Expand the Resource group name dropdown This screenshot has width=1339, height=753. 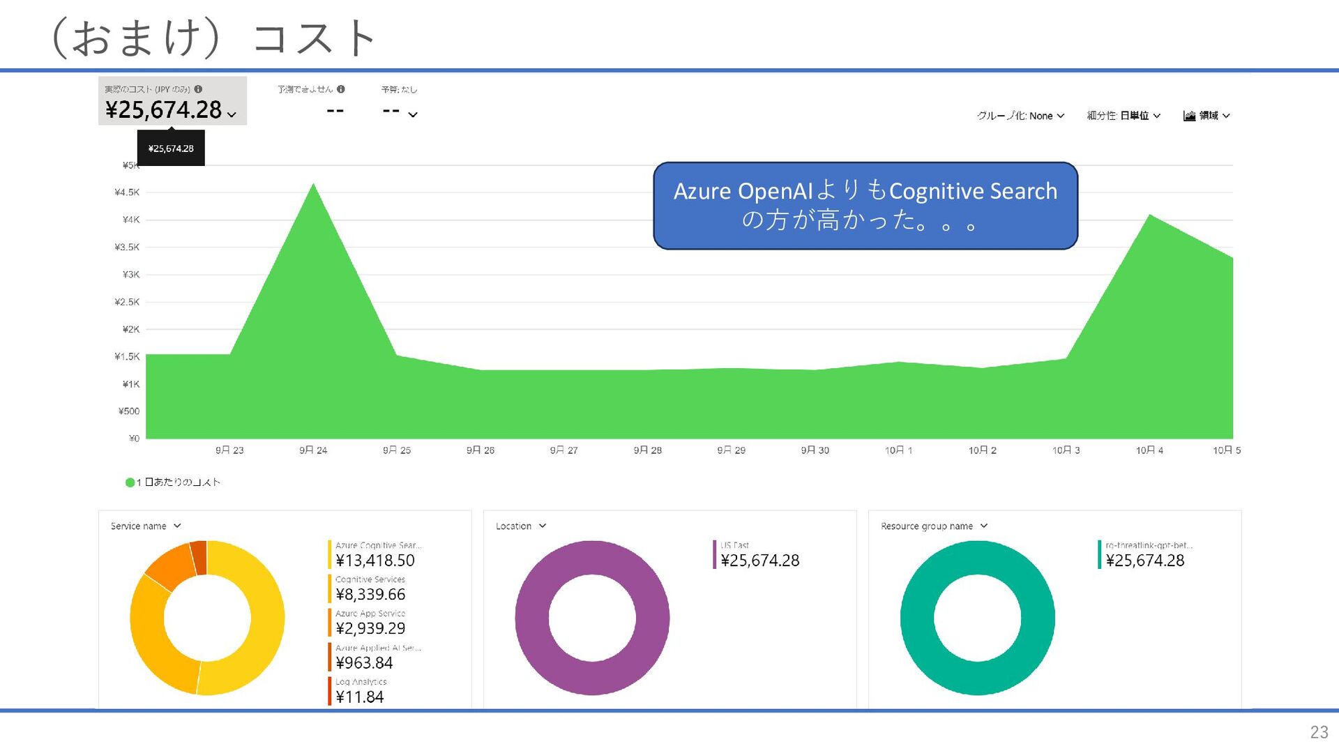(935, 526)
